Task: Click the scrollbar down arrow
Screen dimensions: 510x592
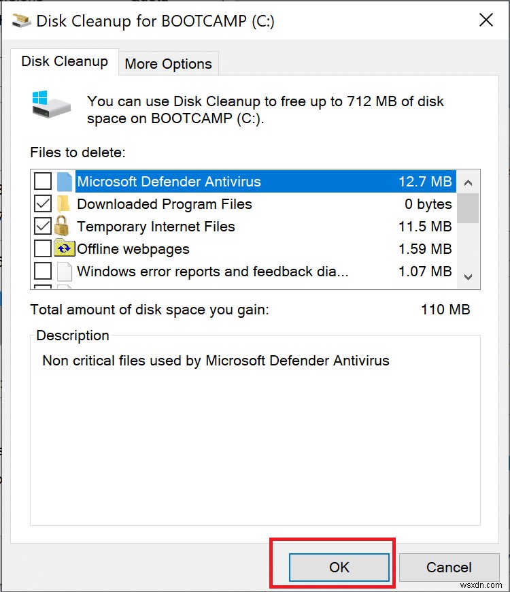Action: click(469, 277)
